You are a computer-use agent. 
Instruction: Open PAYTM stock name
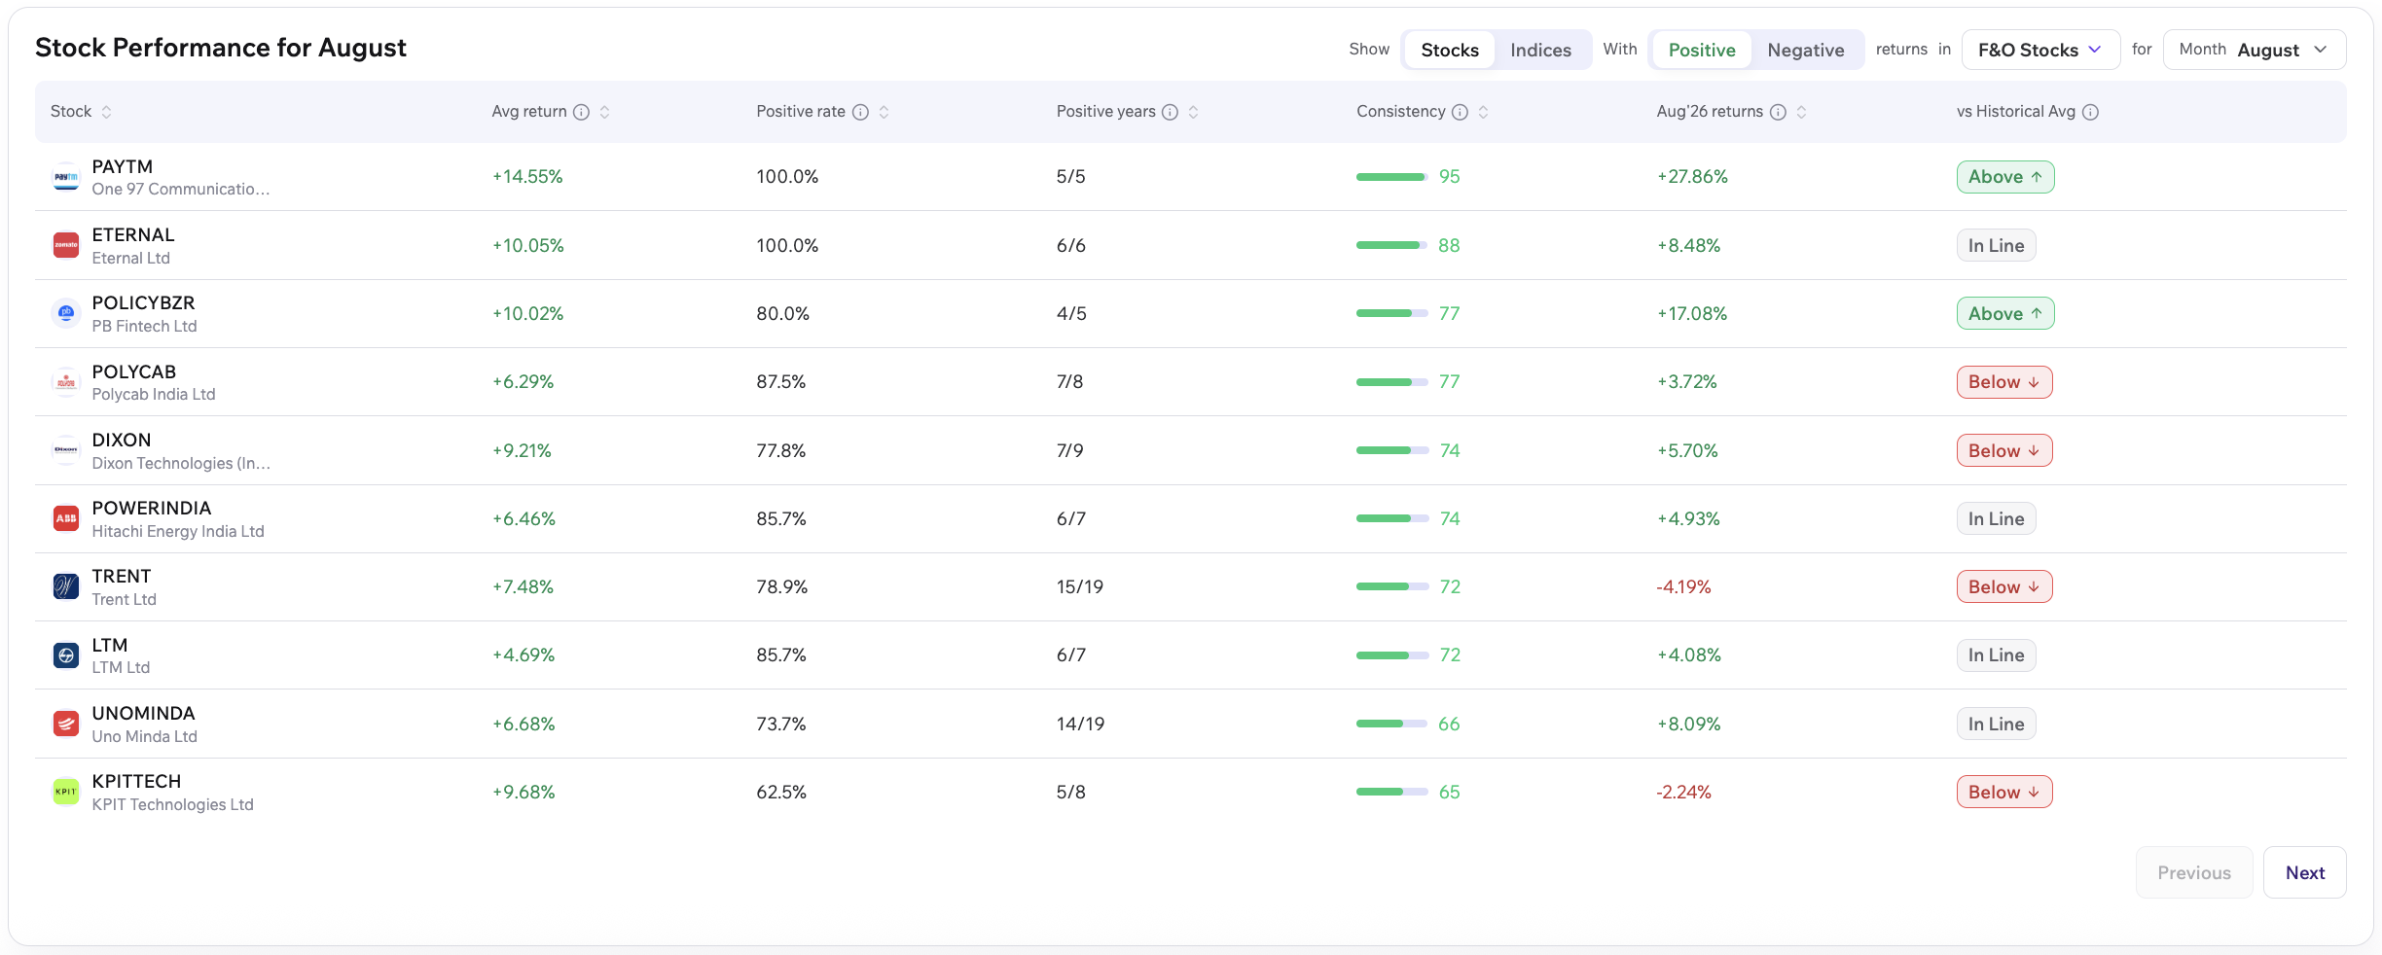pyautogui.click(x=123, y=166)
